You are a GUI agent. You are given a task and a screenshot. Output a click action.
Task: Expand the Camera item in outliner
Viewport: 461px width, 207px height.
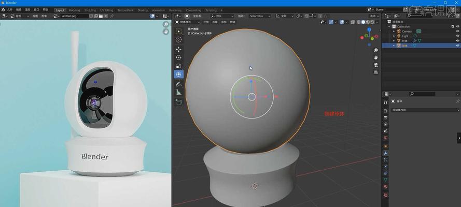click(394, 31)
